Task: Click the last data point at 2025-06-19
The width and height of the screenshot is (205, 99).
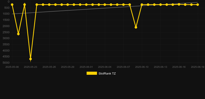Action: click(197, 5)
